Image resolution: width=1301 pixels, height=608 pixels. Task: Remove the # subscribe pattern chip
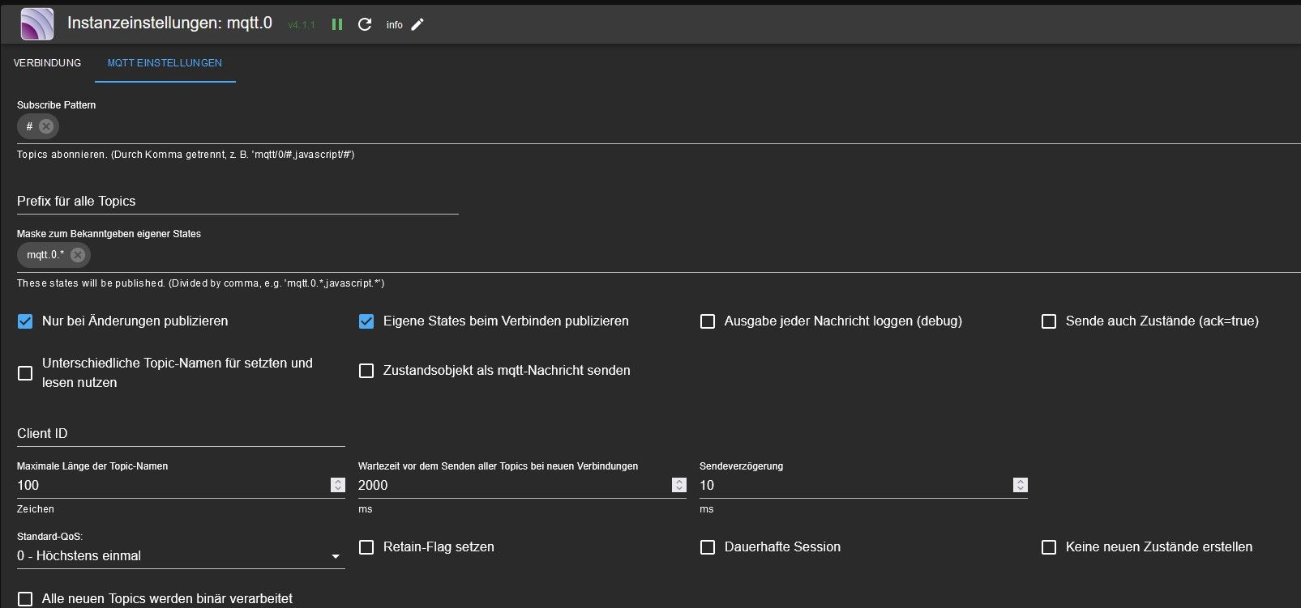coord(46,126)
